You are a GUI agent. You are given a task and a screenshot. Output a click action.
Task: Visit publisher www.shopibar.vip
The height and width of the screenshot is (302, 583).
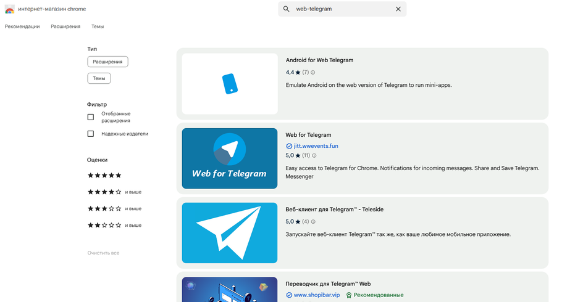[x=317, y=295]
